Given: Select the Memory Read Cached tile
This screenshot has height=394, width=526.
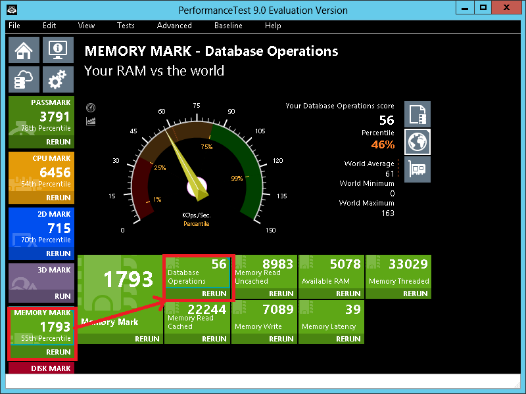Looking at the screenshot, I should point(196,317).
